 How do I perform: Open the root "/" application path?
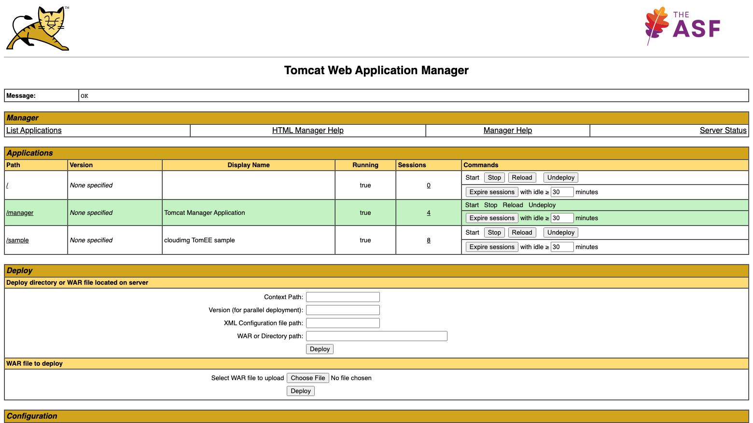[x=7, y=185]
